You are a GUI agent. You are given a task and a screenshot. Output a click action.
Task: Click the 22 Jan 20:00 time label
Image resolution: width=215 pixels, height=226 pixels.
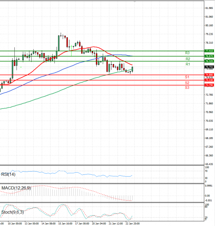coord(133,223)
